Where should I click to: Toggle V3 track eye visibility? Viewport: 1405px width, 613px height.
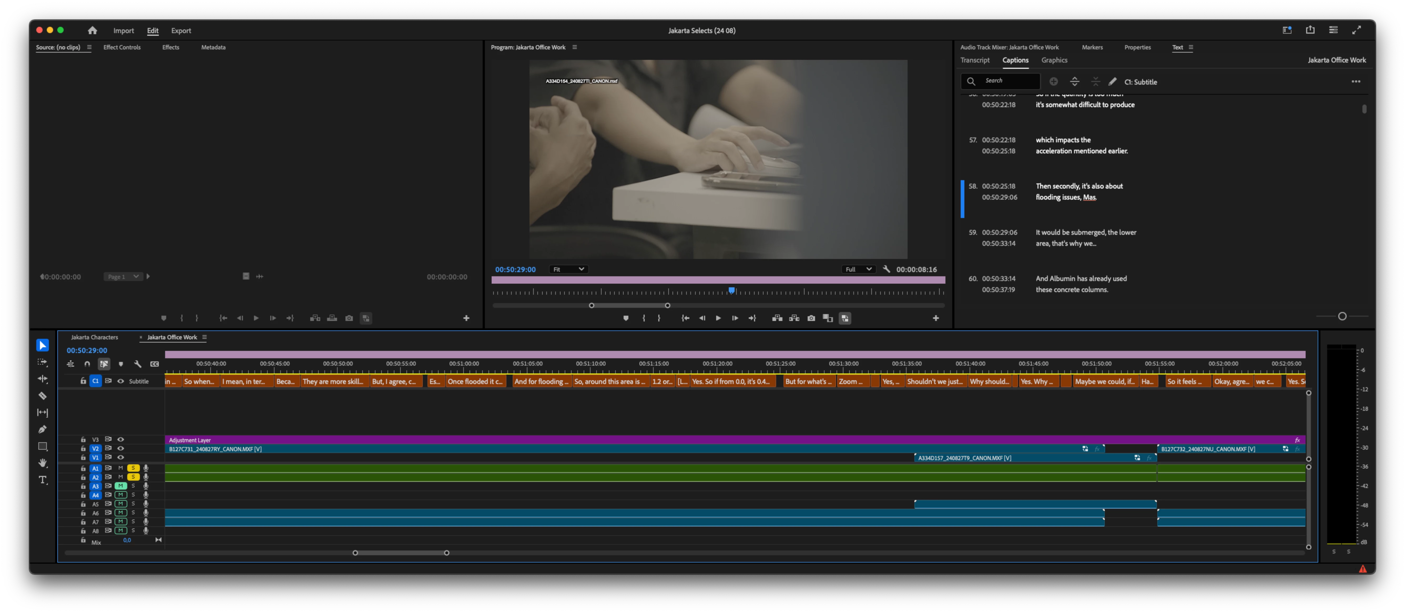pos(120,439)
